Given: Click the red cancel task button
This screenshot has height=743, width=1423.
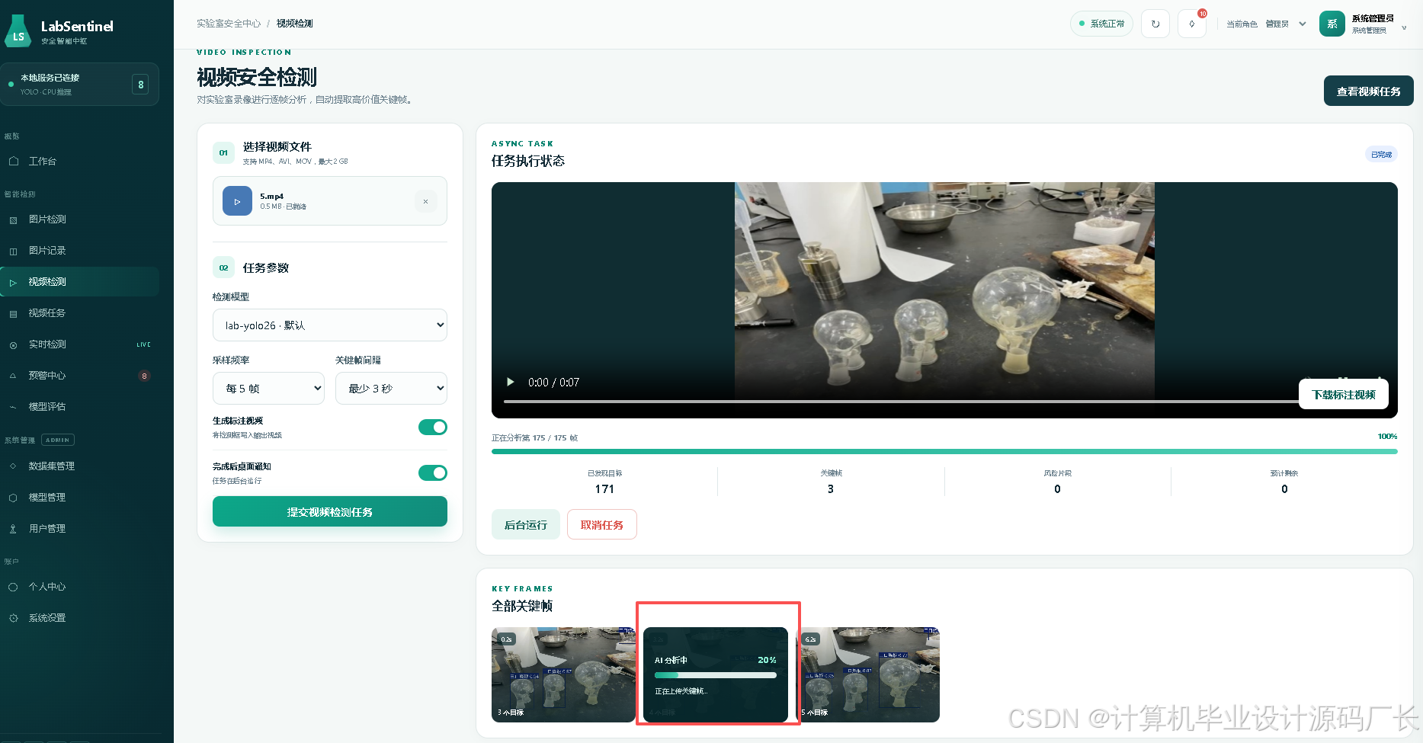Looking at the screenshot, I should (x=602, y=524).
